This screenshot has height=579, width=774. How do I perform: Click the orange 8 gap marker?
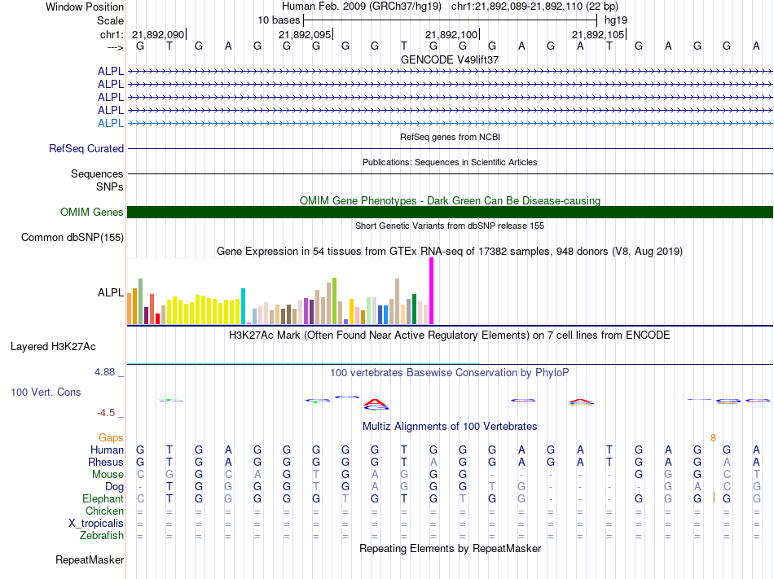(713, 437)
